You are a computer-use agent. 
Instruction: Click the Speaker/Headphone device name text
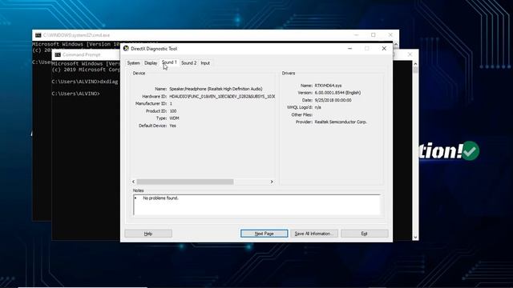coord(216,89)
